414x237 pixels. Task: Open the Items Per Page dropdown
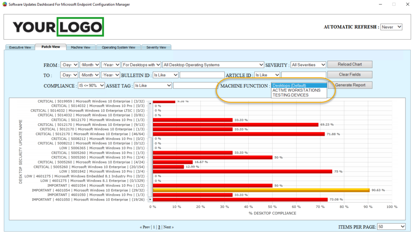[x=391, y=226]
